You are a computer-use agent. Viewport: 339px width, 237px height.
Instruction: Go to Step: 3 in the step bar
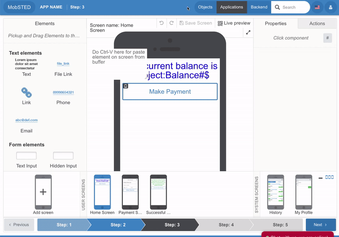click(172, 225)
